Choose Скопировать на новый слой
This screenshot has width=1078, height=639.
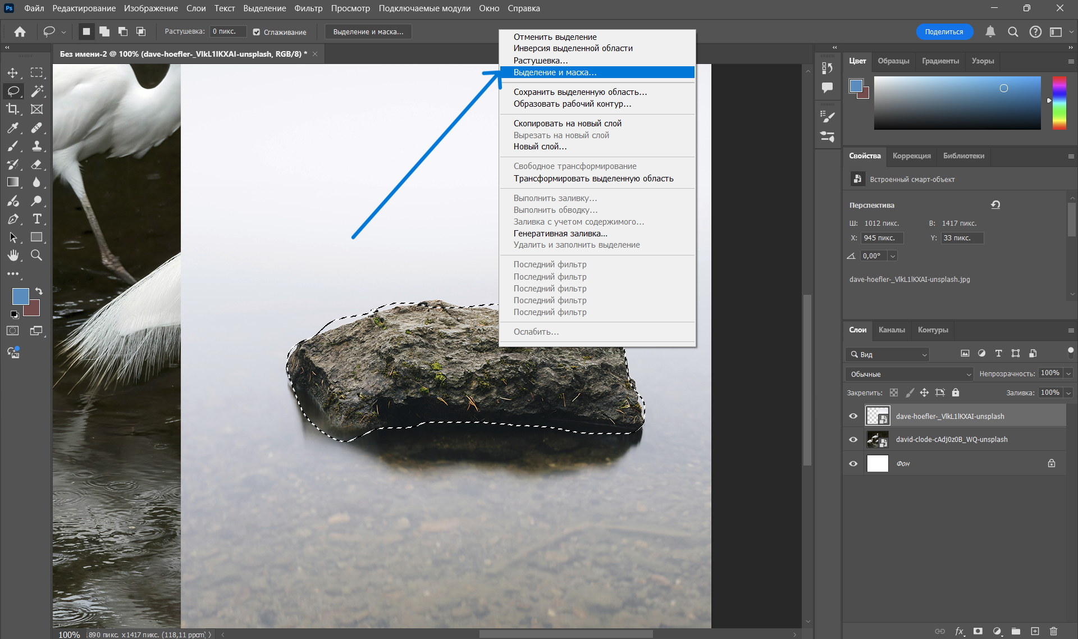click(597, 124)
